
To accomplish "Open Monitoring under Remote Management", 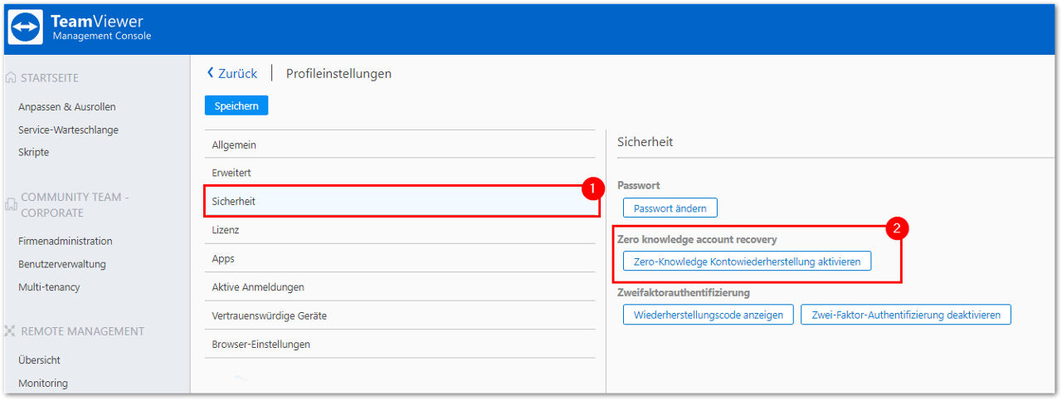I will [43, 384].
